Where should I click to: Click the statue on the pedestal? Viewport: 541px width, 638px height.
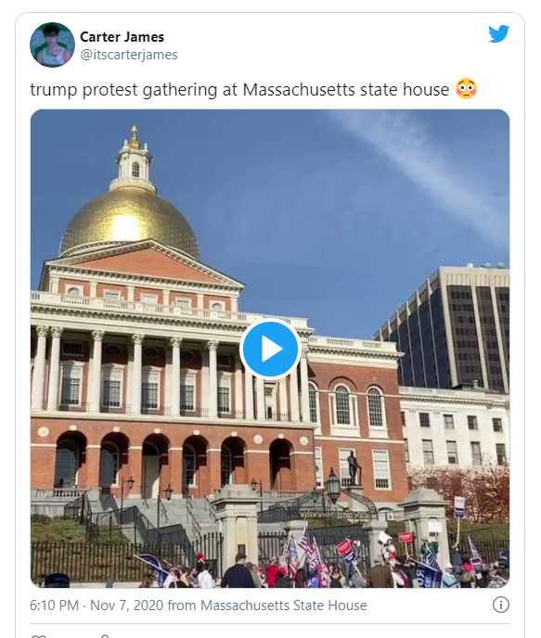tap(354, 468)
